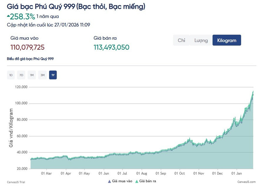The image size is (259, 189).
Task: Click the buy price 110,079,725
Action: 28,47
